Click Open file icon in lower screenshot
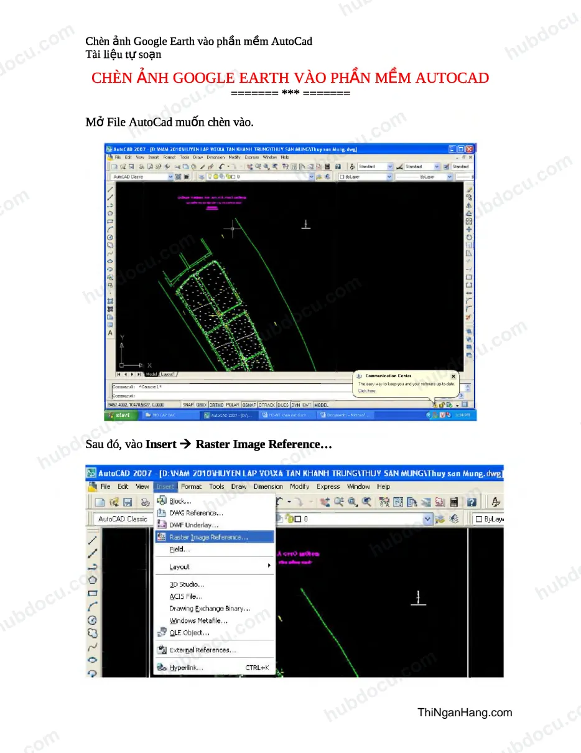This screenshot has height=753, width=581. point(114,502)
